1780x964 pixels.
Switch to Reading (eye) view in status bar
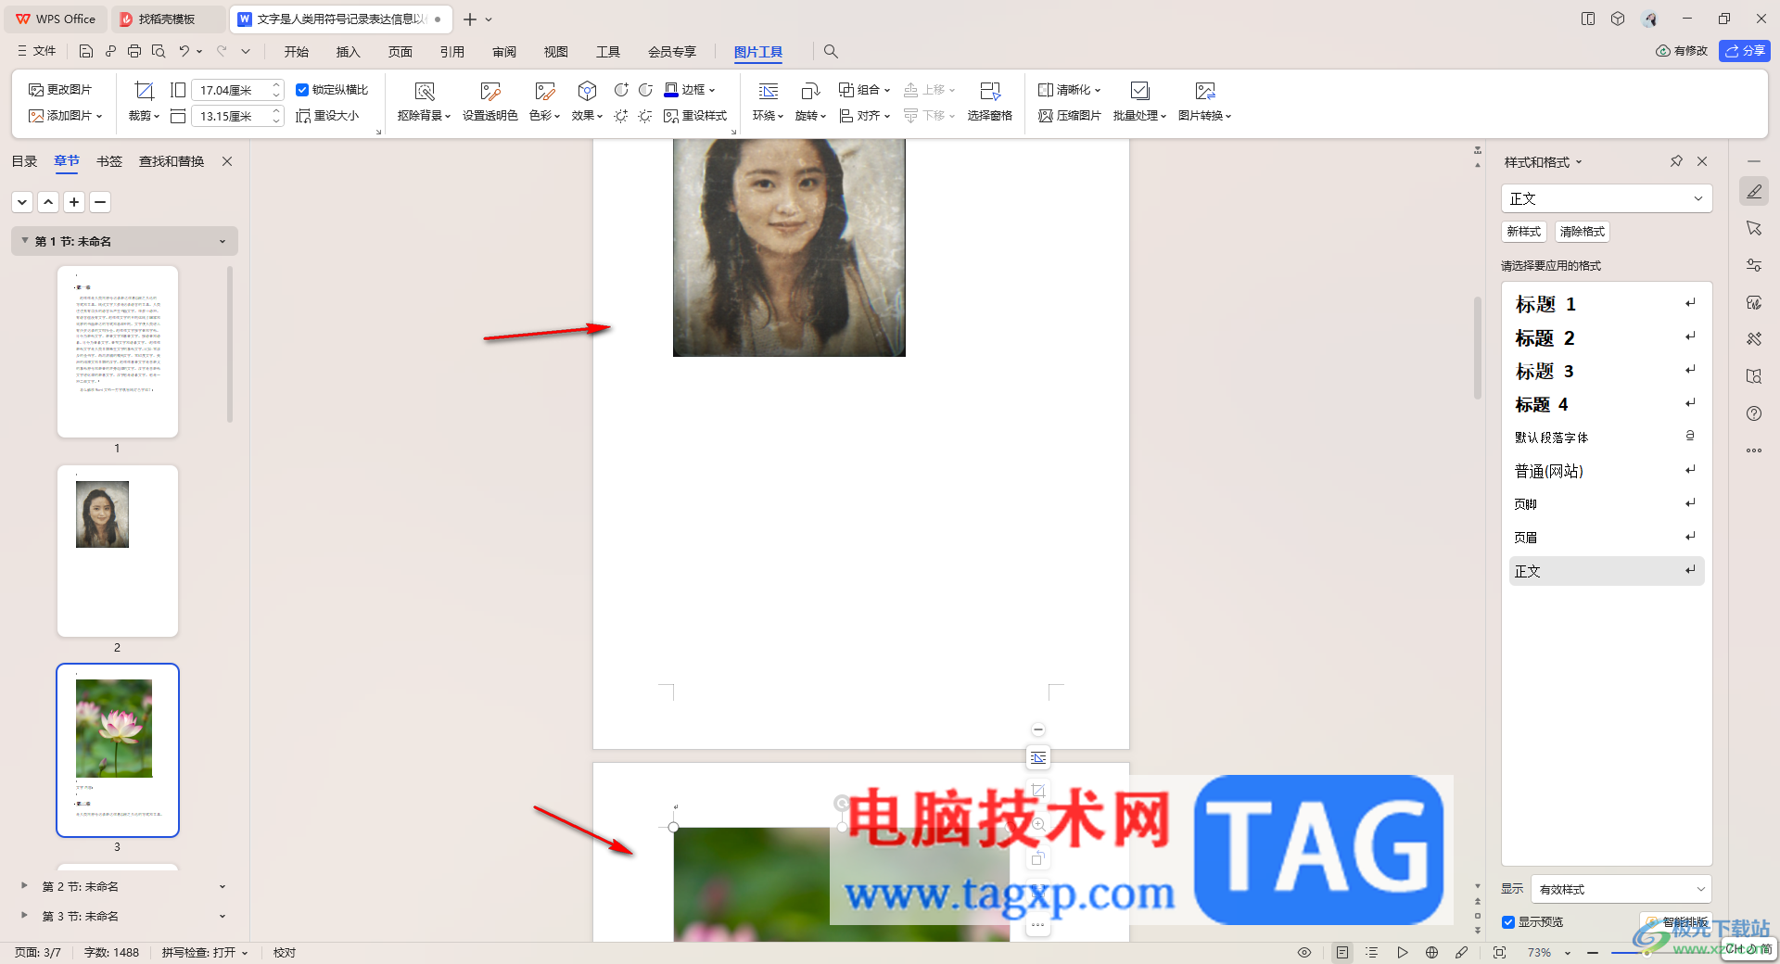point(1304,952)
